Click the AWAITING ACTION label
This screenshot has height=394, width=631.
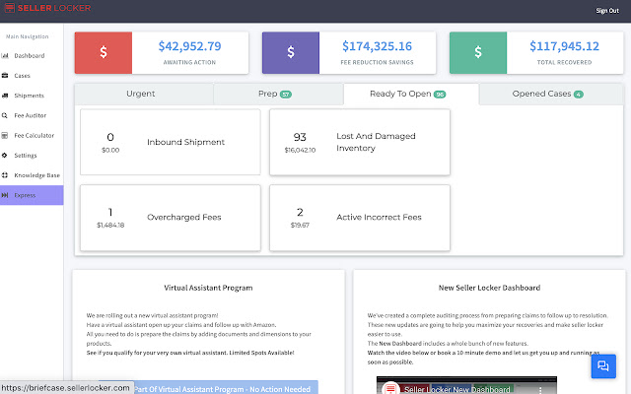[x=189, y=62]
